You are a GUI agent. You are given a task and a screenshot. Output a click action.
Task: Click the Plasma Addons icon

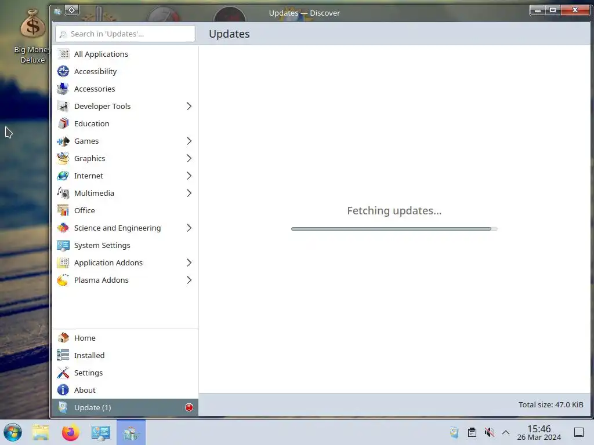[x=63, y=280]
